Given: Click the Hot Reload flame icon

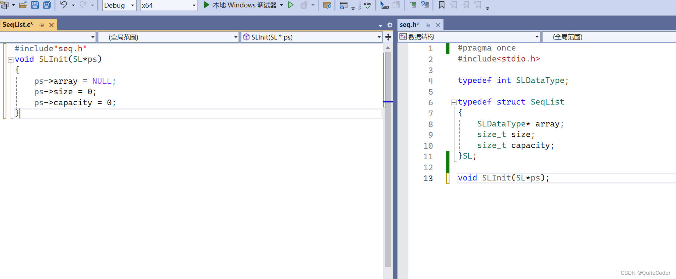Looking at the screenshot, I should click(304, 5).
